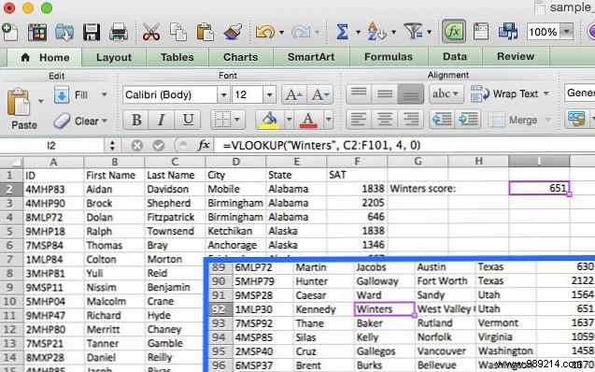This screenshot has height=372, width=595.
Task: Create a new workbook from toolbar
Action: point(10,33)
